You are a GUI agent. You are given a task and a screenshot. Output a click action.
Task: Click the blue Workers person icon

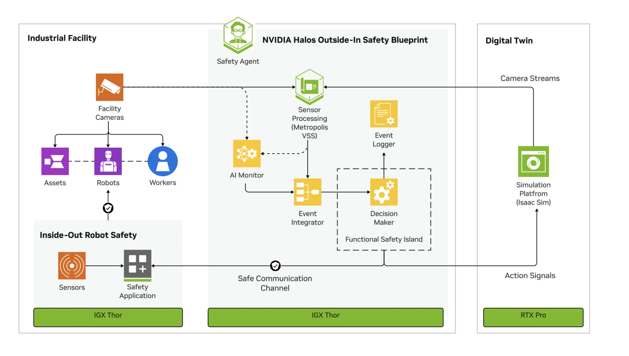point(163,161)
